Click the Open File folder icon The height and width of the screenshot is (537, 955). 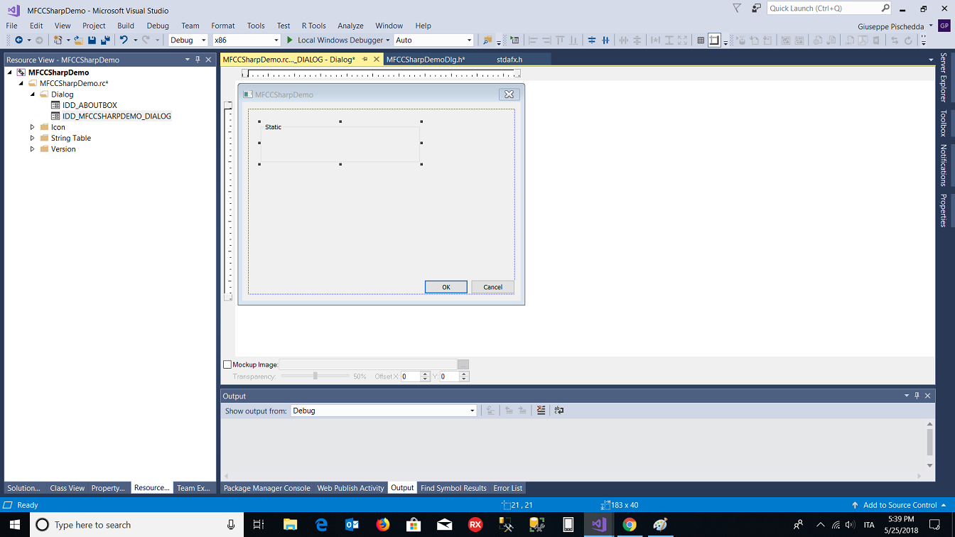78,40
